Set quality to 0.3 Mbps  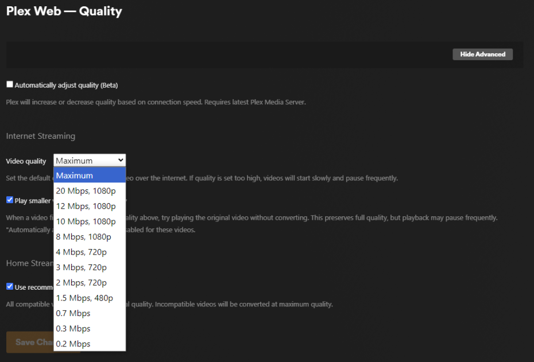point(89,329)
